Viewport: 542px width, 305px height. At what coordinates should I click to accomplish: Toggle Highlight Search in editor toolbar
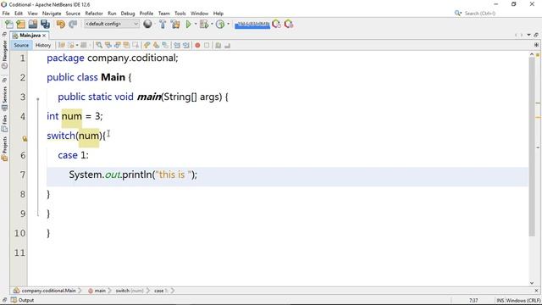(x=126, y=45)
